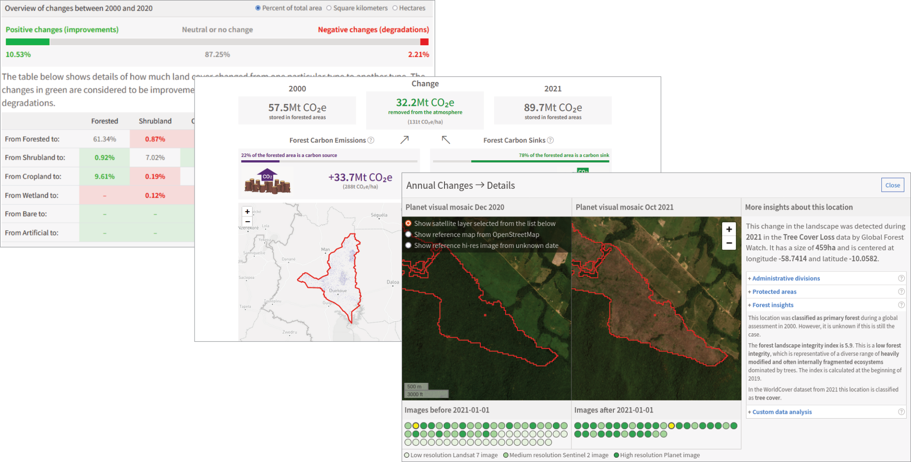Click the From Forested to: row label

click(x=32, y=139)
